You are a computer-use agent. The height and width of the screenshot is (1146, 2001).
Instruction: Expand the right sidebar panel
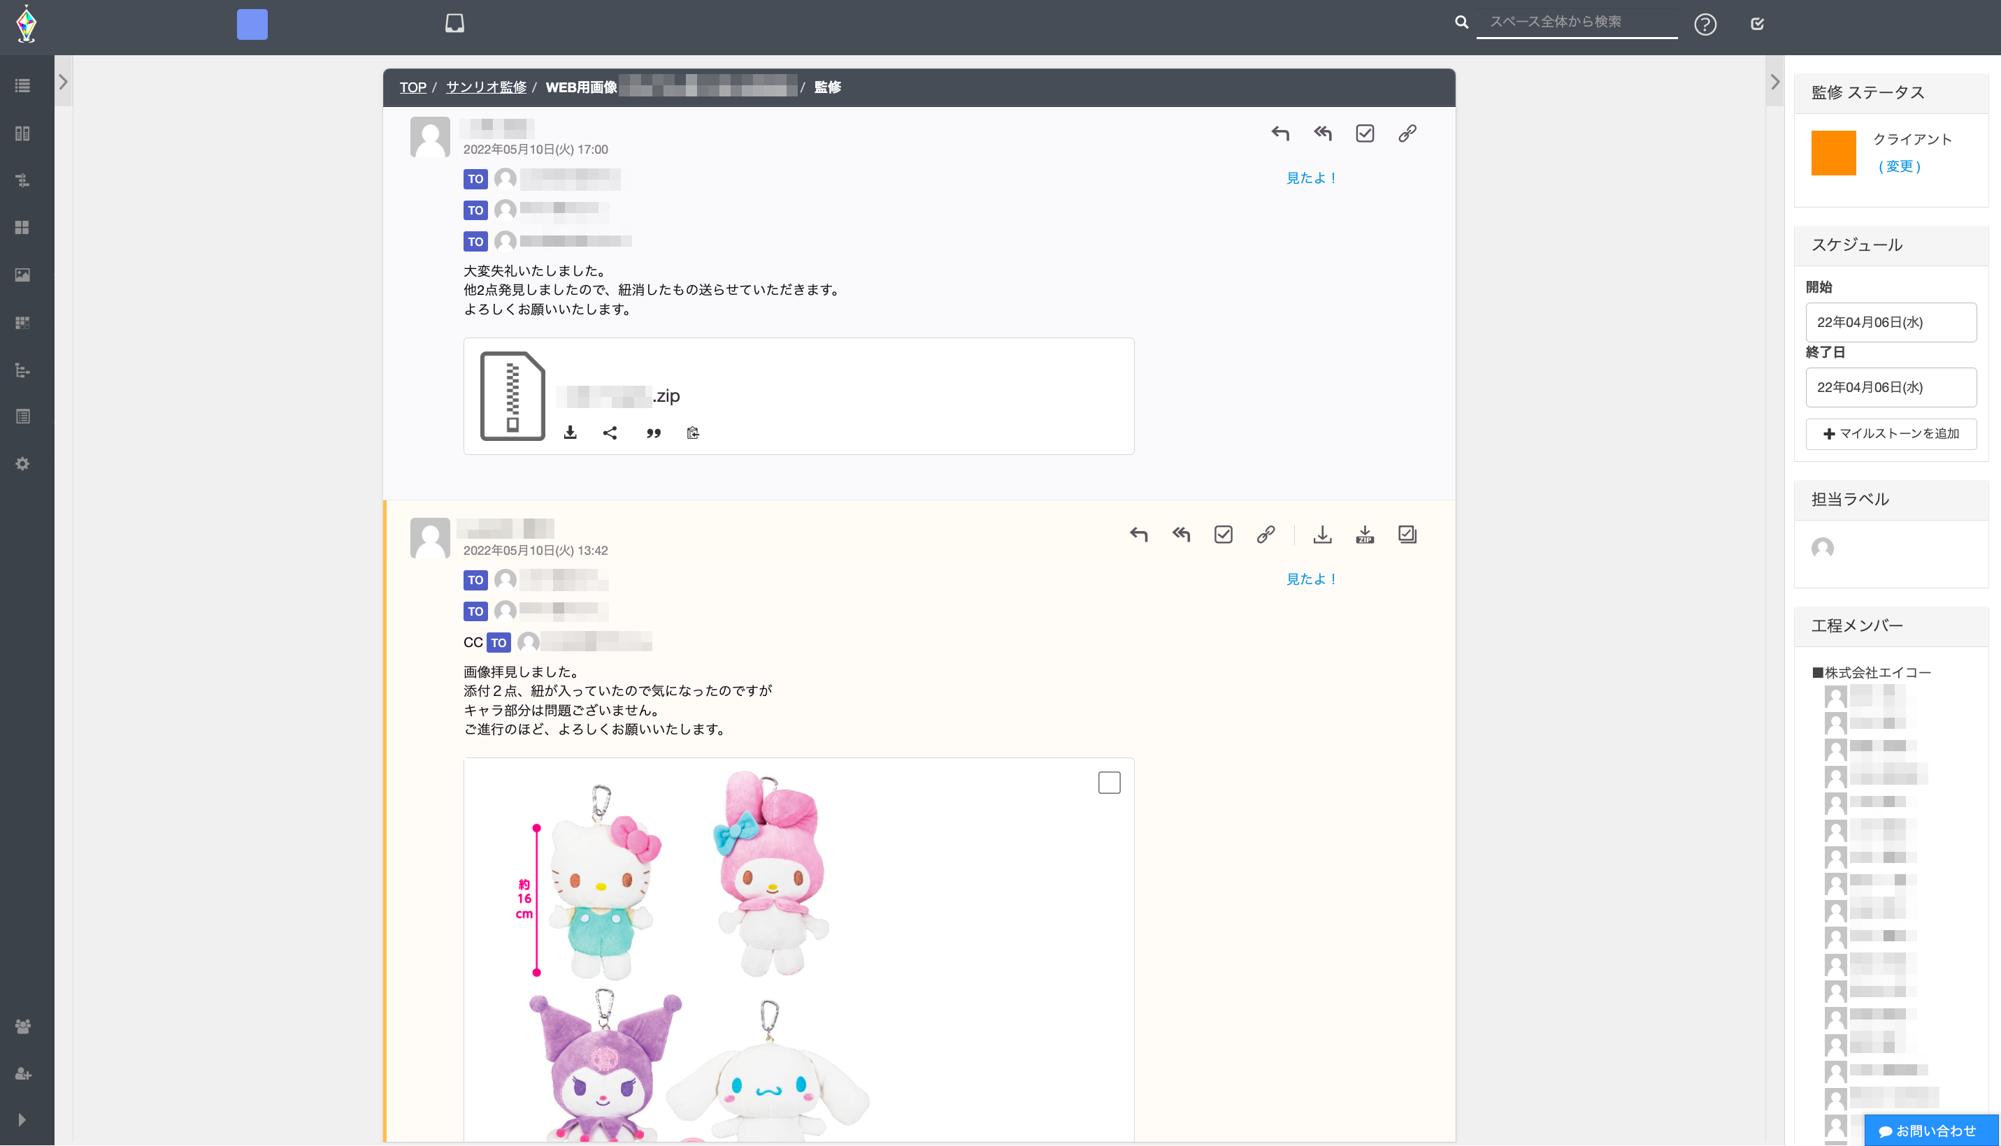(1774, 82)
